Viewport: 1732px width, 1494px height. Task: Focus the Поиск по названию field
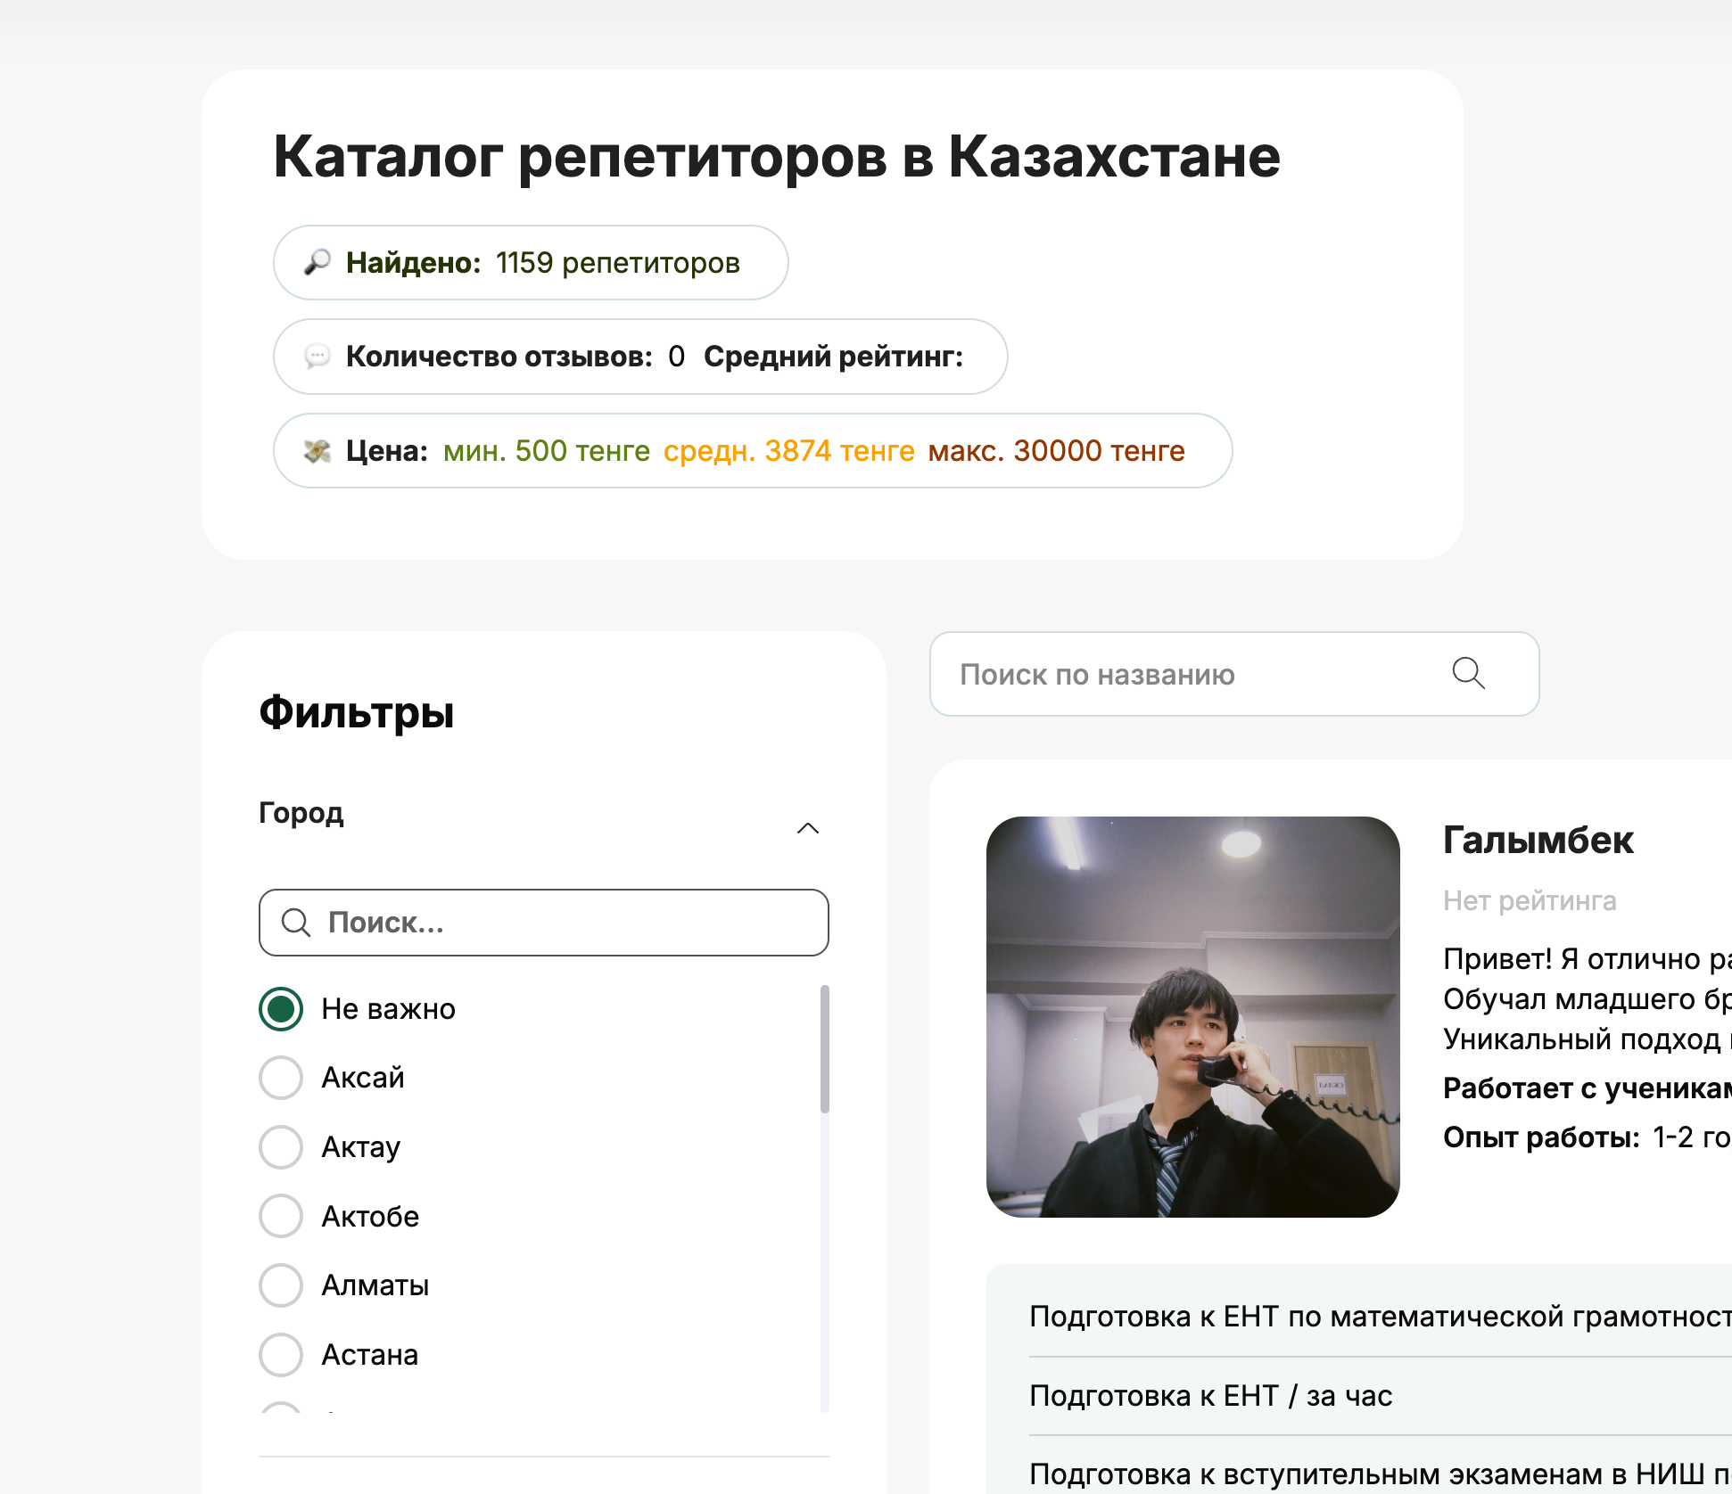coord(1186,675)
